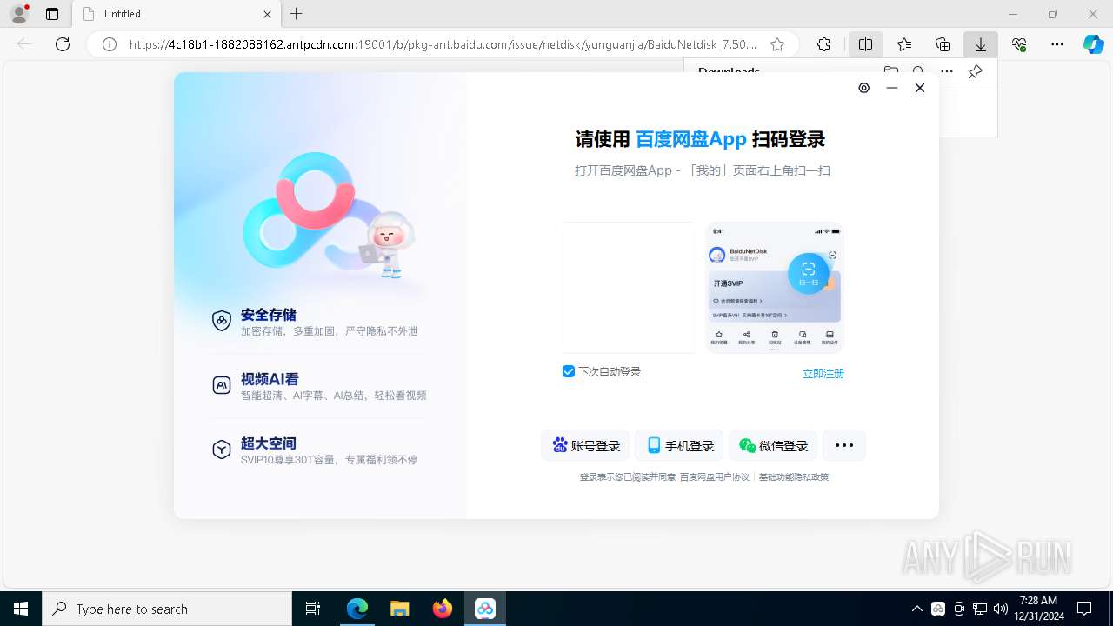The image size is (1113, 626).
Task: Open Edge tab actions menu
Action: 52,14
